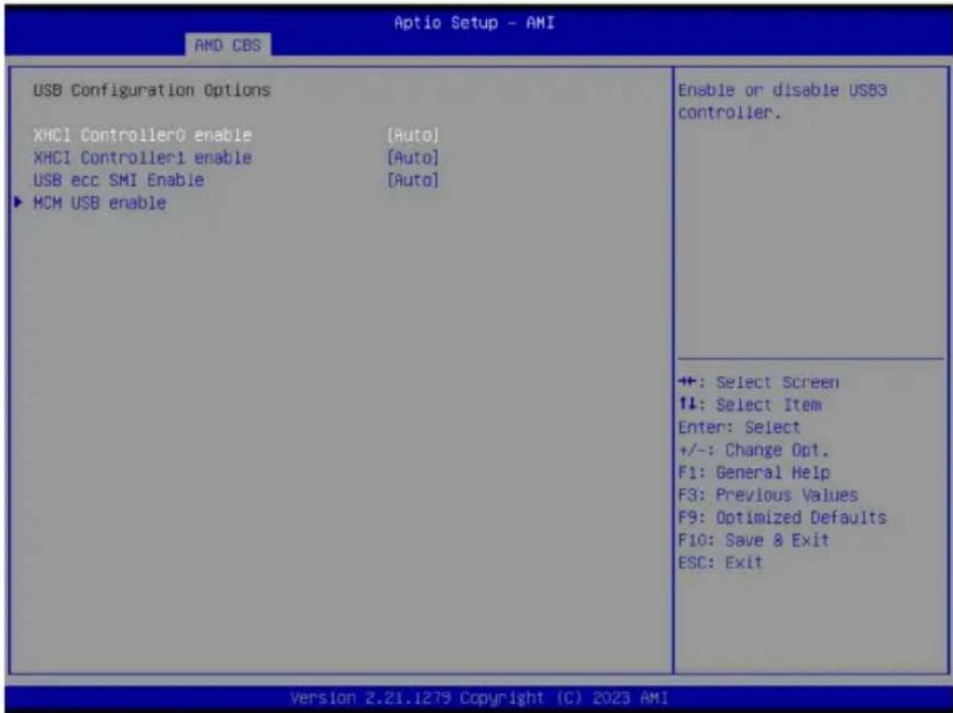The image size is (953, 713).
Task: Click the F9: Optimized Defaults hint
Action: pyautogui.click(x=782, y=517)
